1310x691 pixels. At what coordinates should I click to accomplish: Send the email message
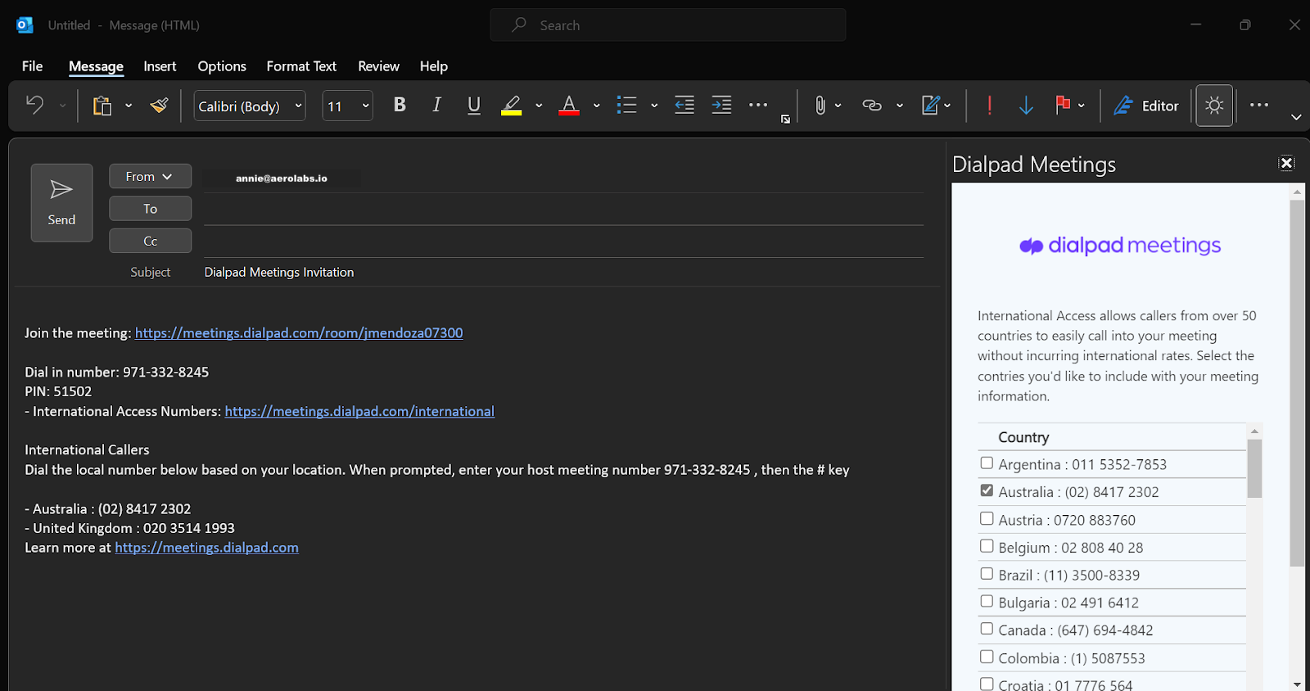click(x=61, y=203)
